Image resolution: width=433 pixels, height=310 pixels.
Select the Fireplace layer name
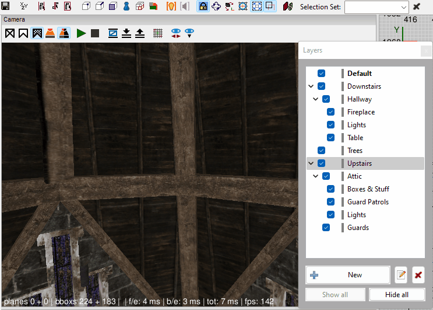[361, 112]
